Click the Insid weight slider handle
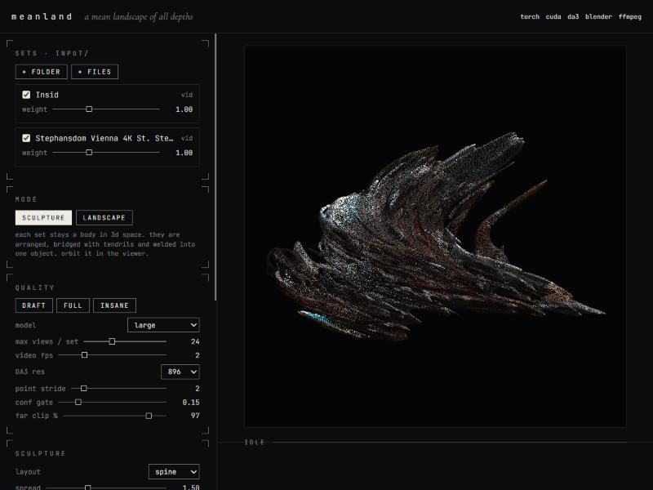The image size is (653, 490). point(89,109)
